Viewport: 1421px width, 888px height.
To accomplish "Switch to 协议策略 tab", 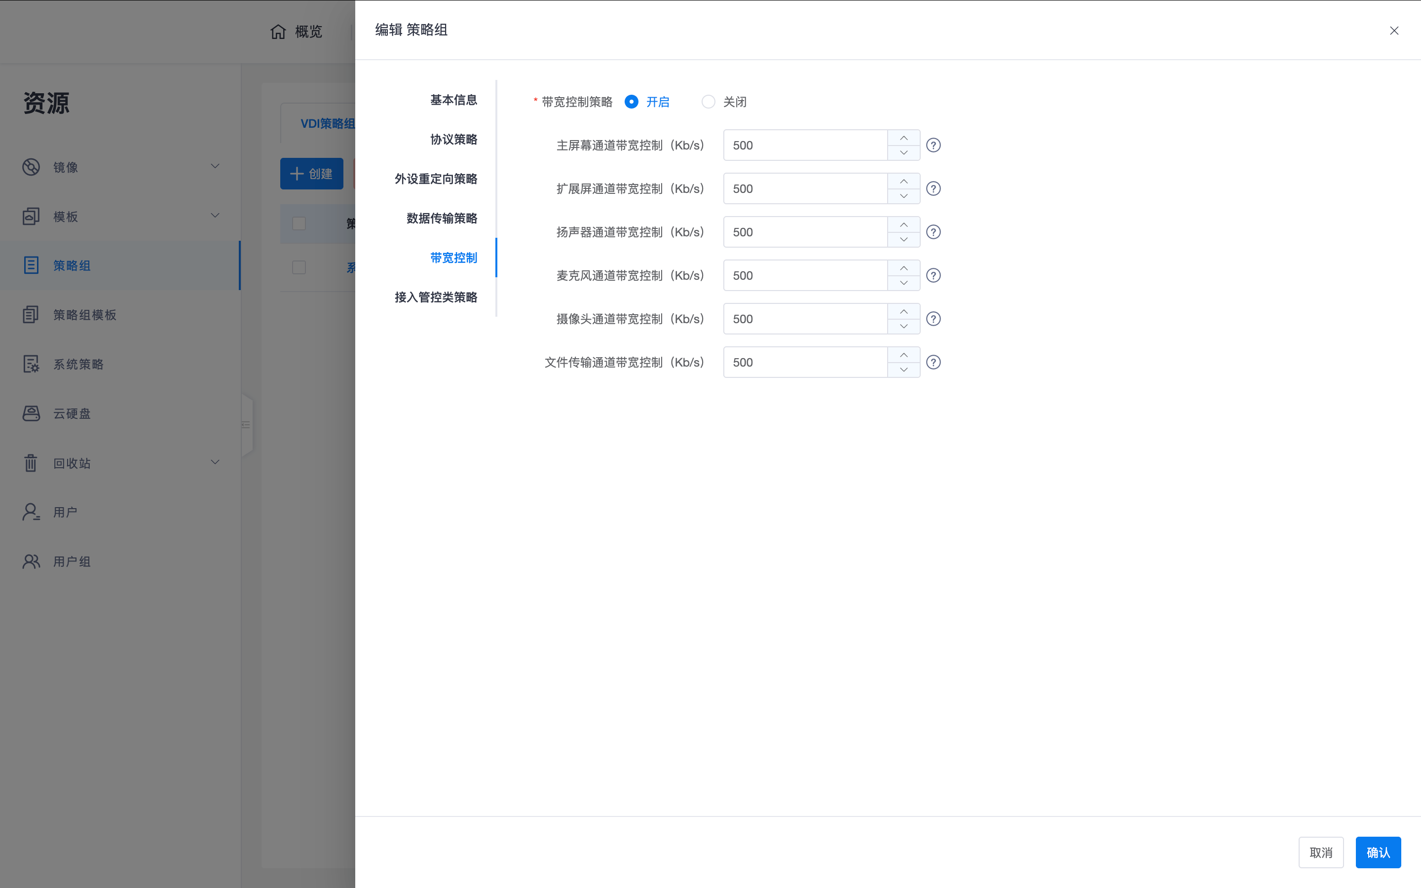I will tap(453, 139).
